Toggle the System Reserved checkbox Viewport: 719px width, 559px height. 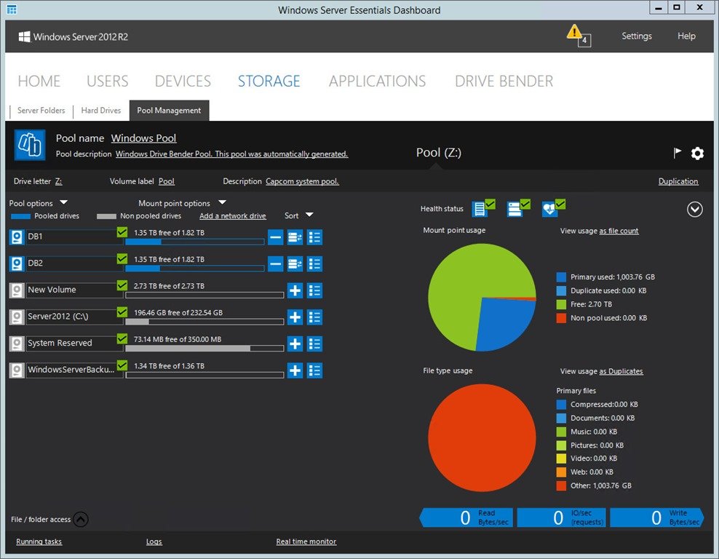[x=122, y=338]
